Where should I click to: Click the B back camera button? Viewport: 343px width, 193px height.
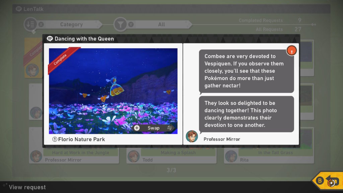click(328, 181)
